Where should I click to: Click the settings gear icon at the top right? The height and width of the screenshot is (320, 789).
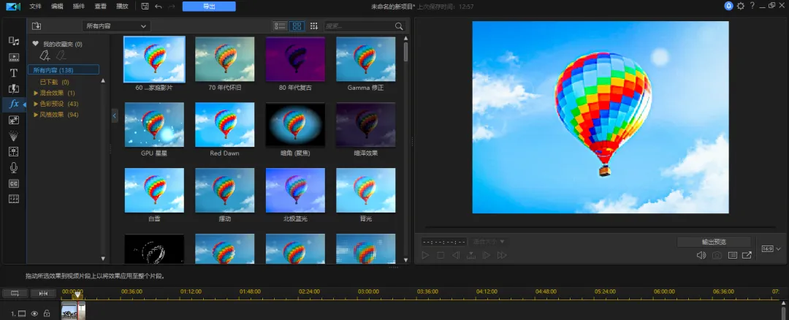click(741, 6)
